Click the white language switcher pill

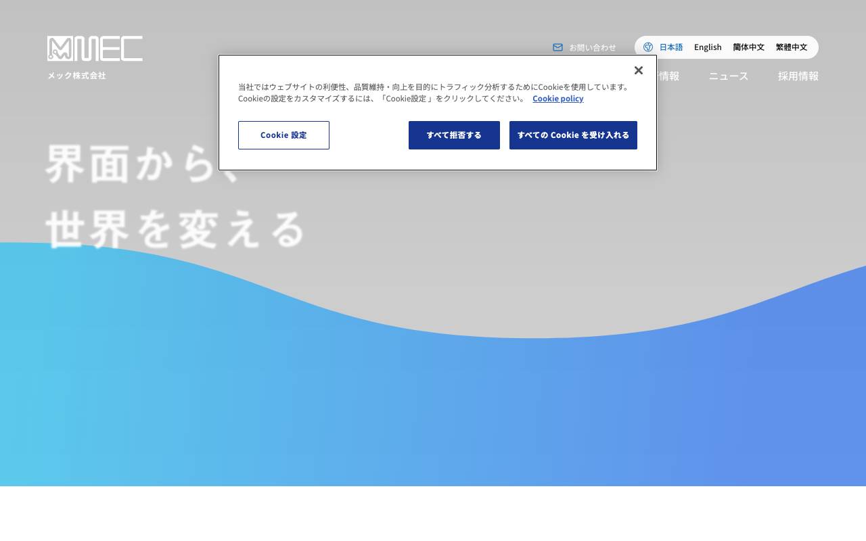click(x=726, y=47)
